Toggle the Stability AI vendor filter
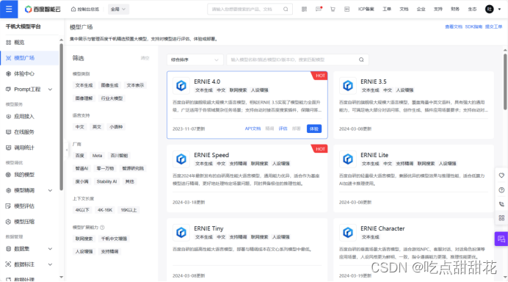508x282 pixels. point(106,181)
